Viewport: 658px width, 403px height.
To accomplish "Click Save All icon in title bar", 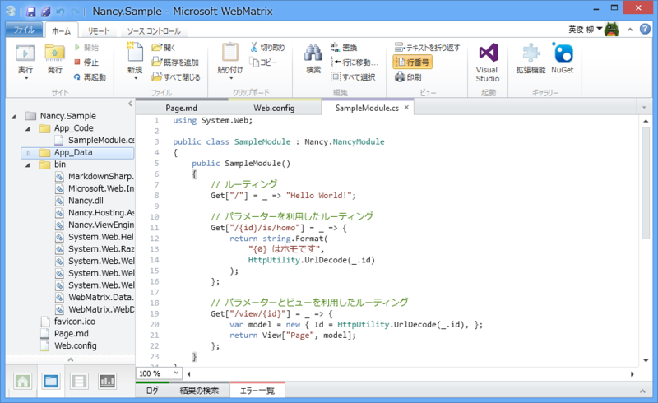I will (x=45, y=12).
